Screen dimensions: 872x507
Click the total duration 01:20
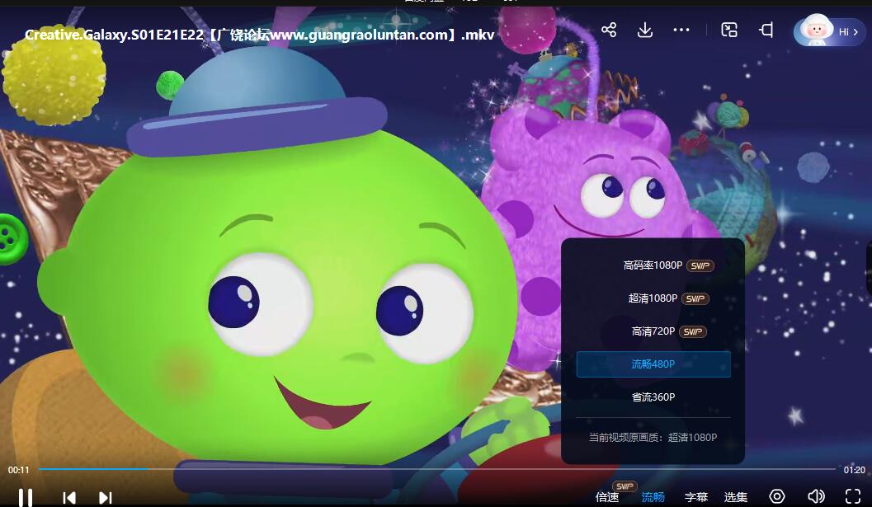coord(854,470)
